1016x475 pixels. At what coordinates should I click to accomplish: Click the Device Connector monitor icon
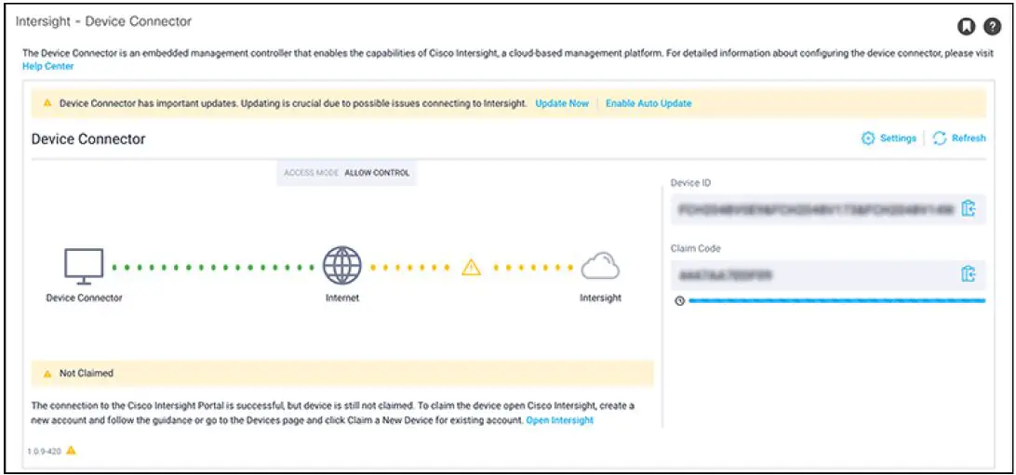tap(84, 267)
